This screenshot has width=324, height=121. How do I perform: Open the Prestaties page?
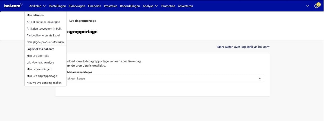click(x=110, y=6)
